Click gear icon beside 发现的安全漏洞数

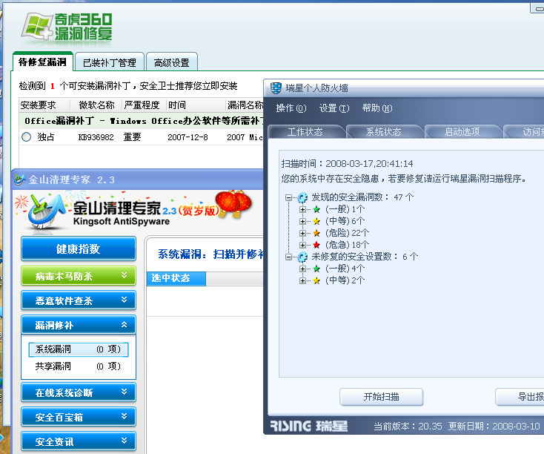(302, 197)
